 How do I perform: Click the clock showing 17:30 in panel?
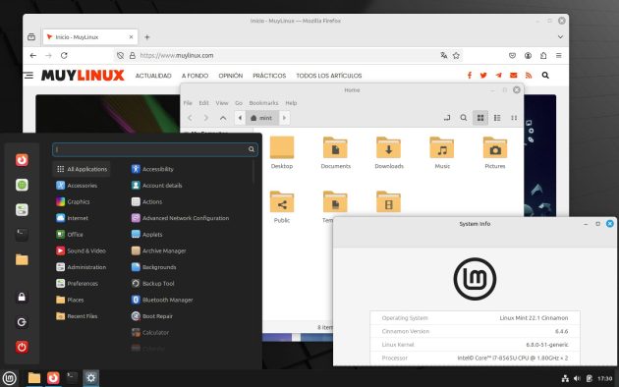point(605,379)
